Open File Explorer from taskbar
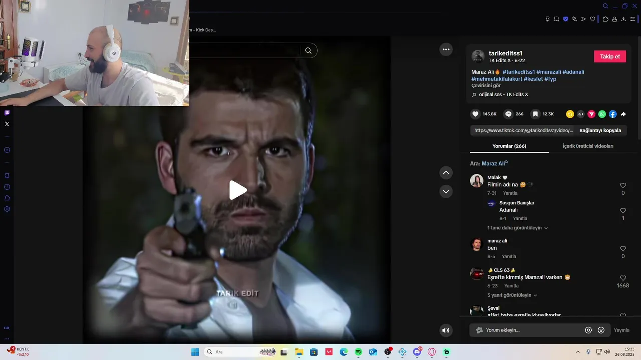This screenshot has width=641, height=360. [299, 352]
